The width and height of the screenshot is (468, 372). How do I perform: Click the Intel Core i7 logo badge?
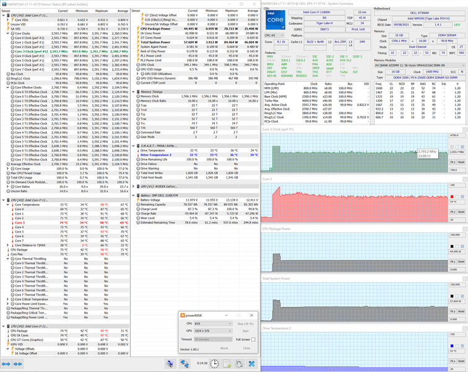tap(275, 20)
